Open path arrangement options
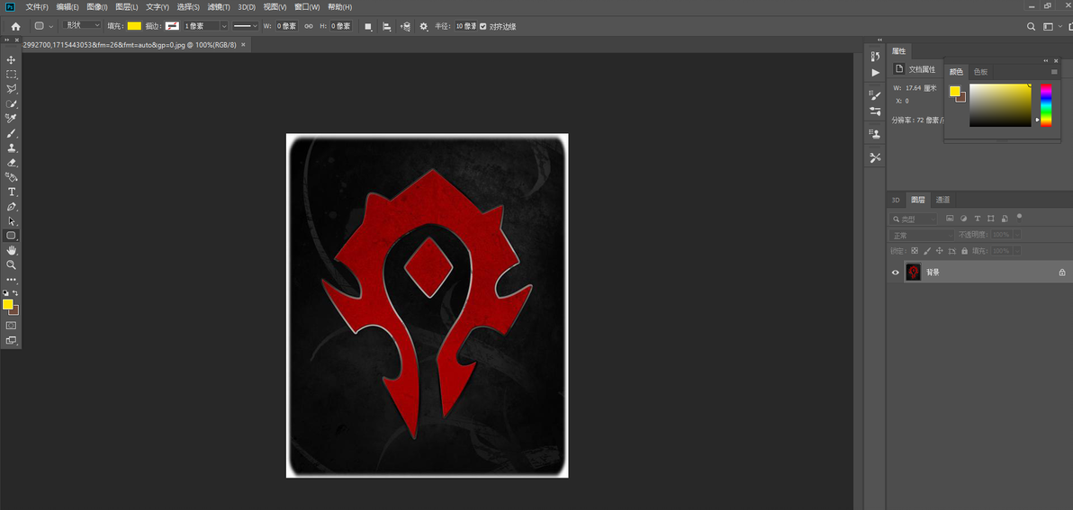The image size is (1073, 510). [x=405, y=26]
